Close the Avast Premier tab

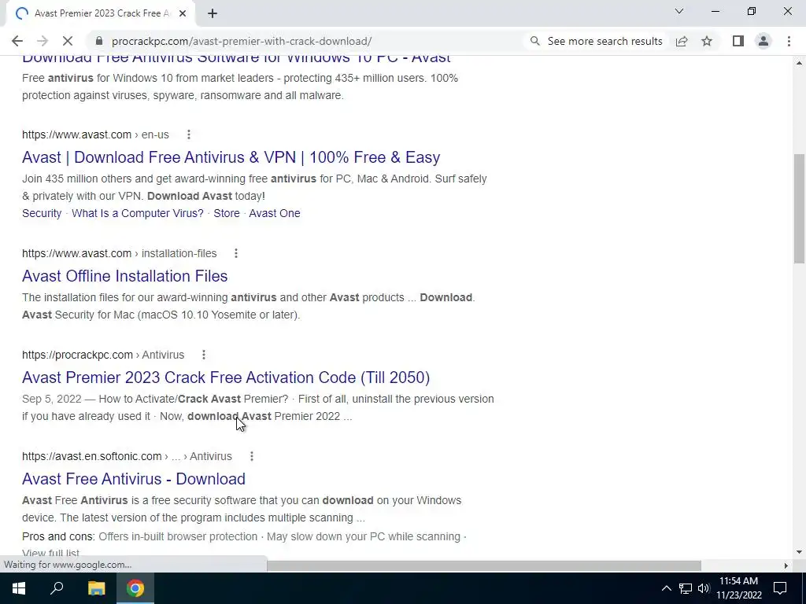[183, 13]
